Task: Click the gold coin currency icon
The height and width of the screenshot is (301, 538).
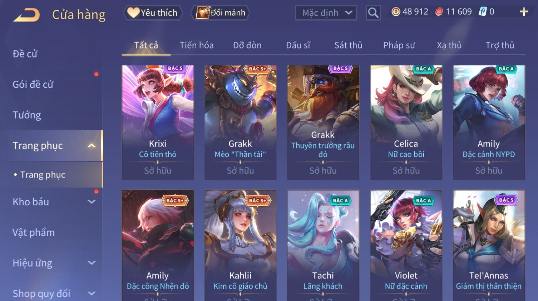Action: click(x=396, y=12)
